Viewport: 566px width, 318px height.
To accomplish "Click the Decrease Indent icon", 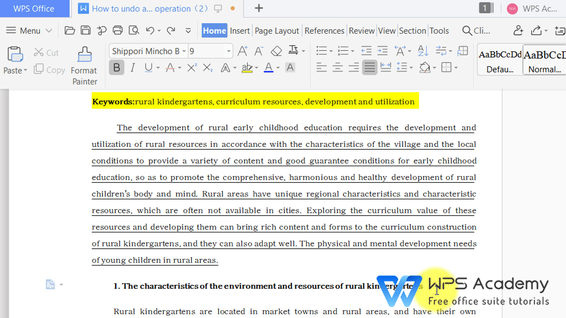I will pos(366,50).
